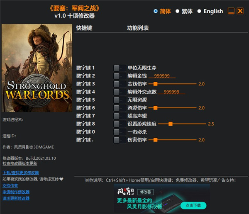This screenshot has height=214, width=249.
Task: Turn on 无限资源 toggle
Action: click(120, 100)
